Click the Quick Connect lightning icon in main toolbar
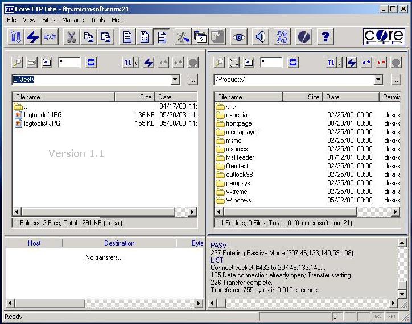 (x=33, y=37)
